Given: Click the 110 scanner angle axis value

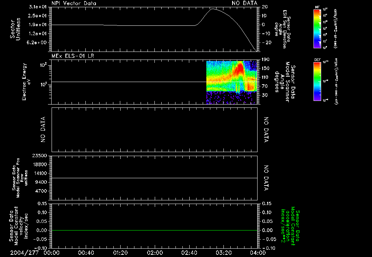Looking at the screenshot, I should pyautogui.click(x=265, y=77).
